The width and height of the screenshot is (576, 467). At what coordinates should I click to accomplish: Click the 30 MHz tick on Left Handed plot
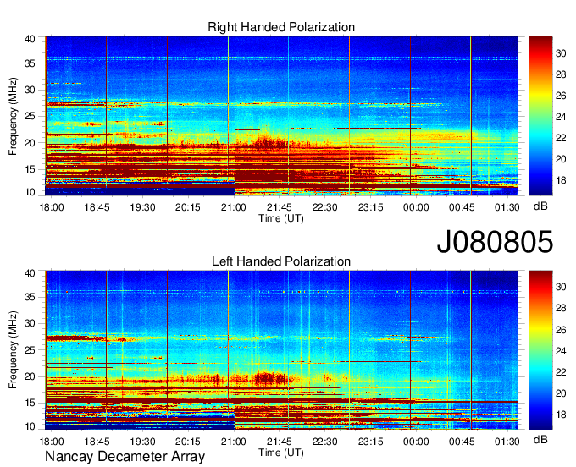30,323
